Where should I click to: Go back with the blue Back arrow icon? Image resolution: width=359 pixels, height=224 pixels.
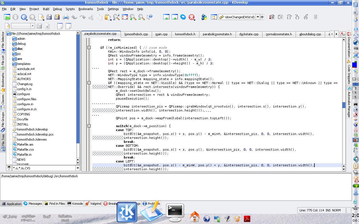click(24, 17)
